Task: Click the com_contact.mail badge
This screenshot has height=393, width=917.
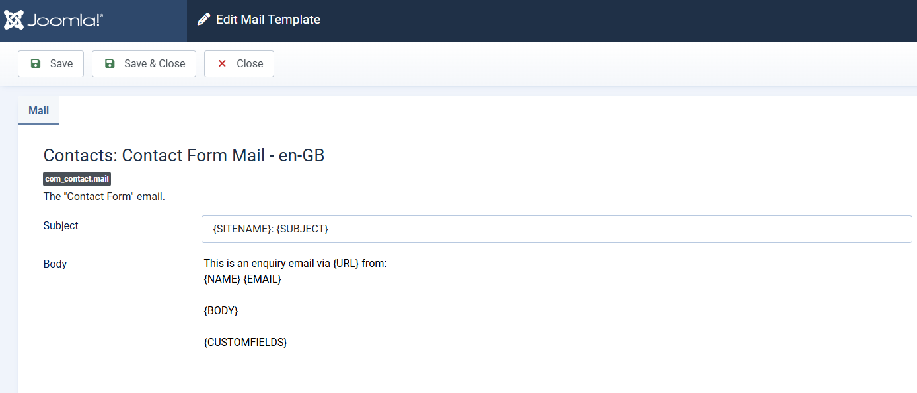Action: [x=77, y=178]
